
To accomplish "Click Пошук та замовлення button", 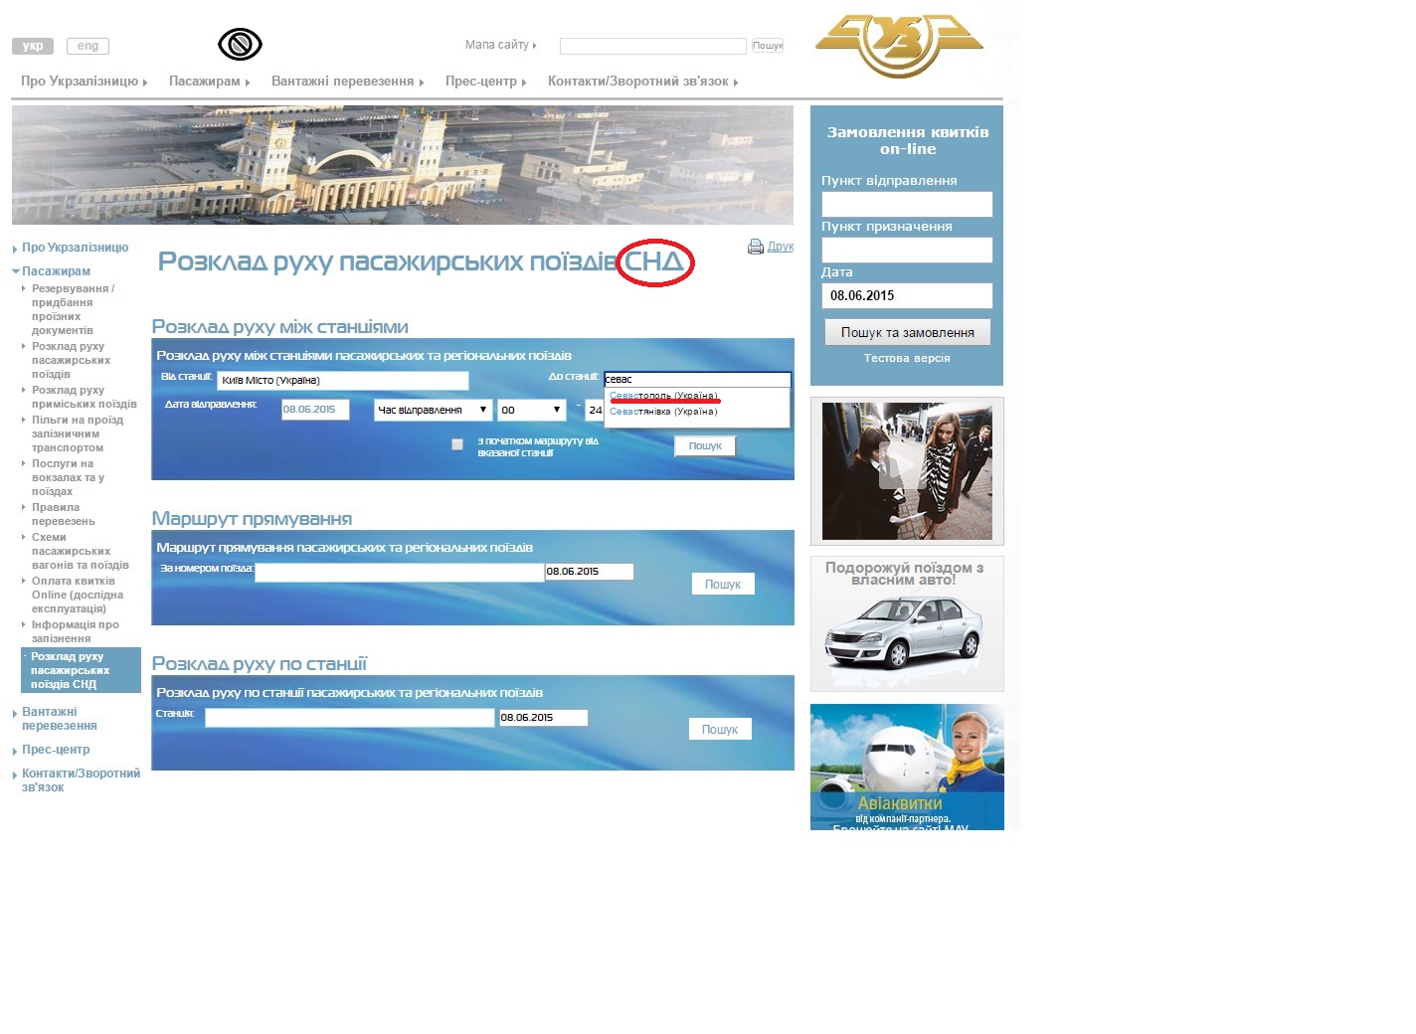I will point(908,332).
